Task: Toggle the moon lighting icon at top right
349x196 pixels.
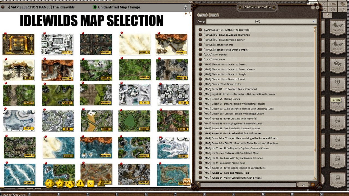Action: pos(325,10)
